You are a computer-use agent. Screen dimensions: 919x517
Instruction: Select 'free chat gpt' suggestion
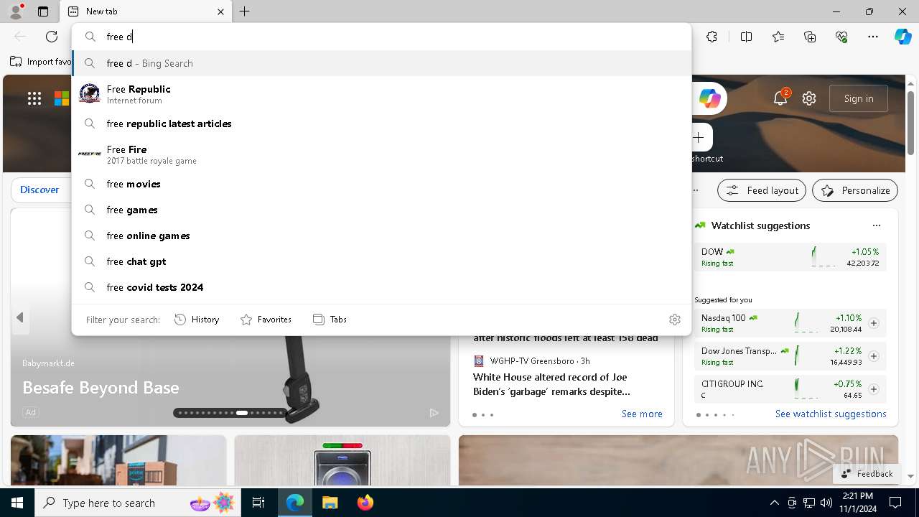(381, 261)
